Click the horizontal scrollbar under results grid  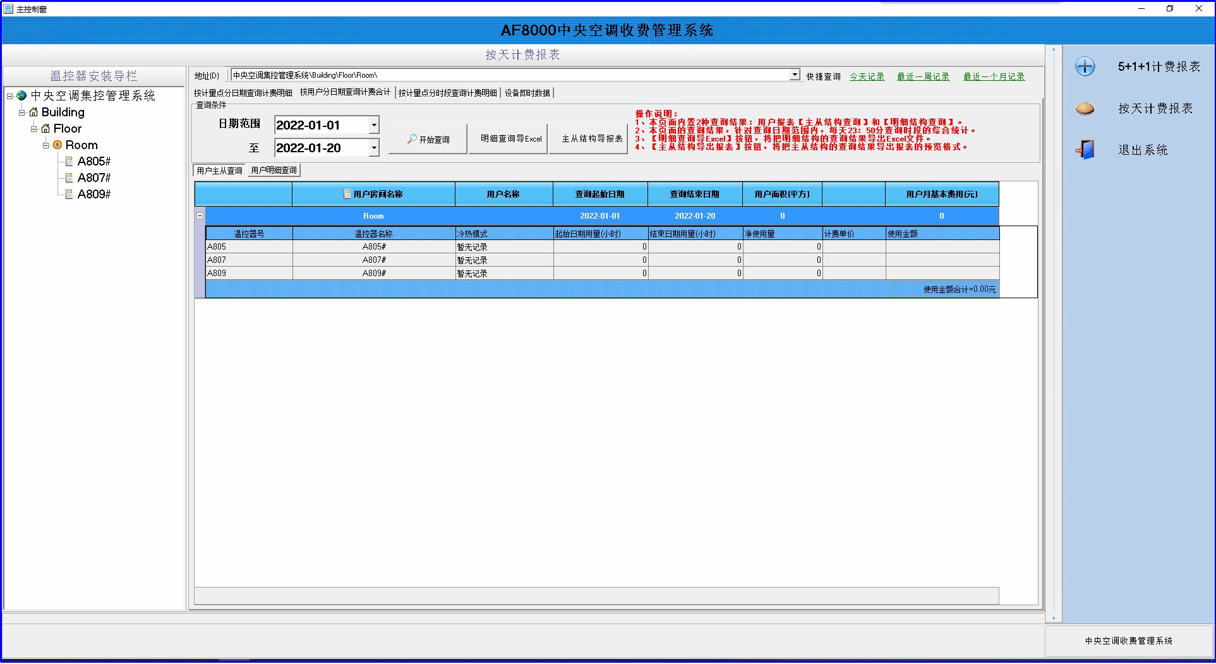[596, 595]
